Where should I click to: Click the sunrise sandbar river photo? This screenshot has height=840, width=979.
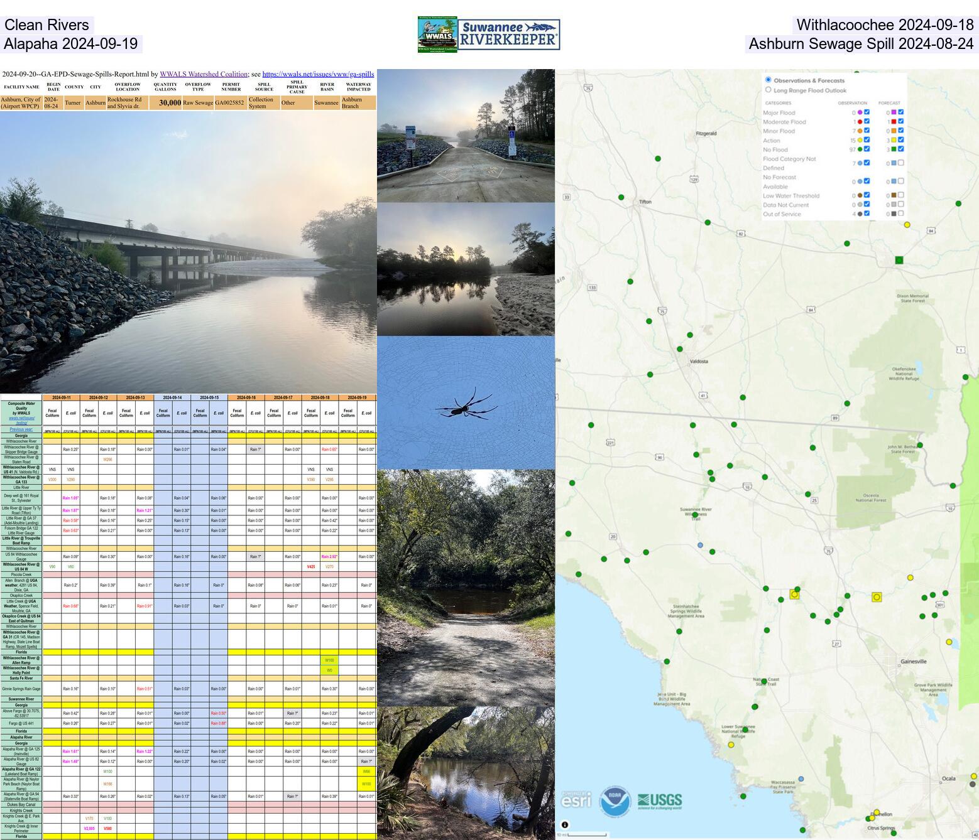click(466, 269)
